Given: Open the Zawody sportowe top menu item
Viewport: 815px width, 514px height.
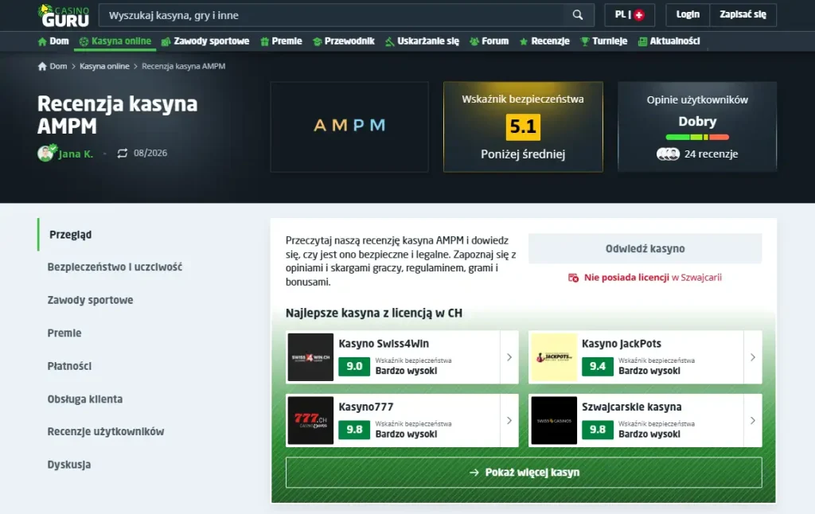Looking at the screenshot, I should click(205, 41).
